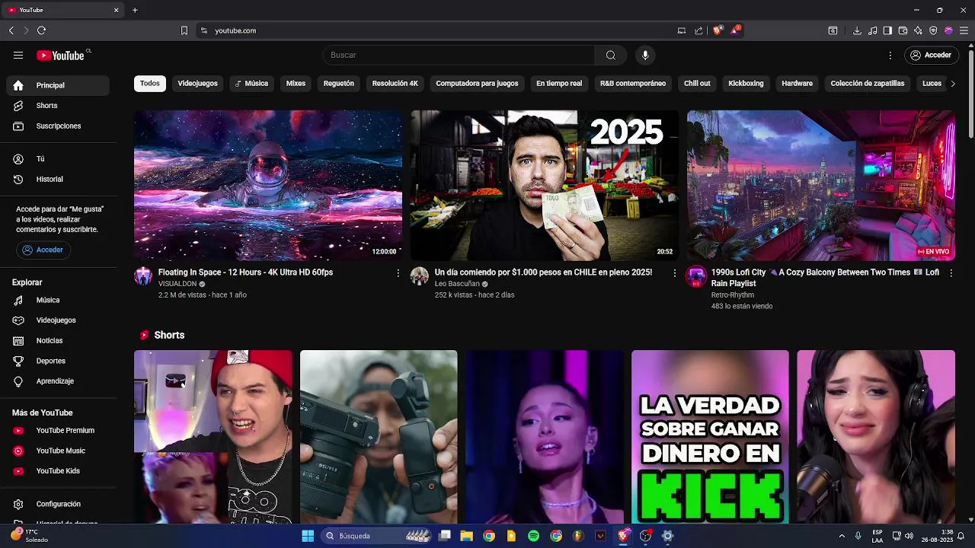This screenshot has width=975, height=548.
Task: Select the Kickboxing chip
Action: pos(746,84)
